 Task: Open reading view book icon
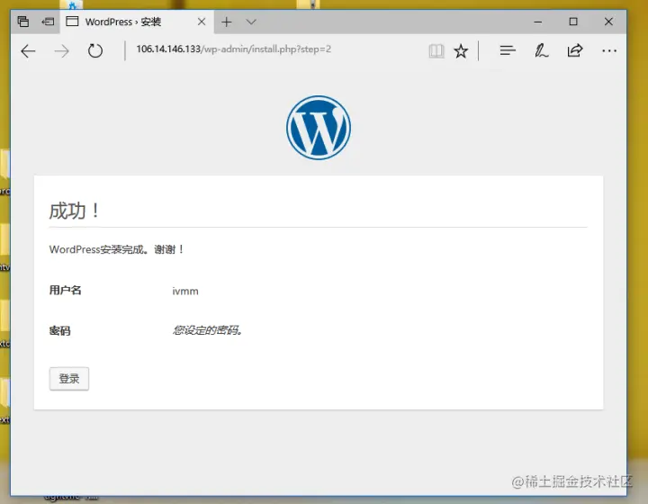click(436, 51)
